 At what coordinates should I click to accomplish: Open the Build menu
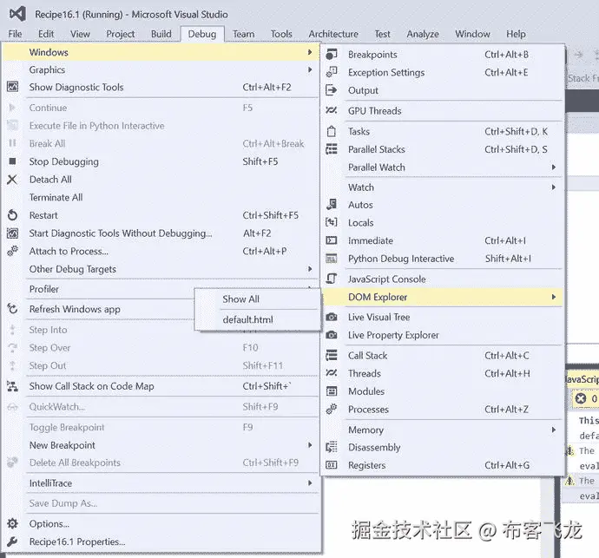pos(161,34)
